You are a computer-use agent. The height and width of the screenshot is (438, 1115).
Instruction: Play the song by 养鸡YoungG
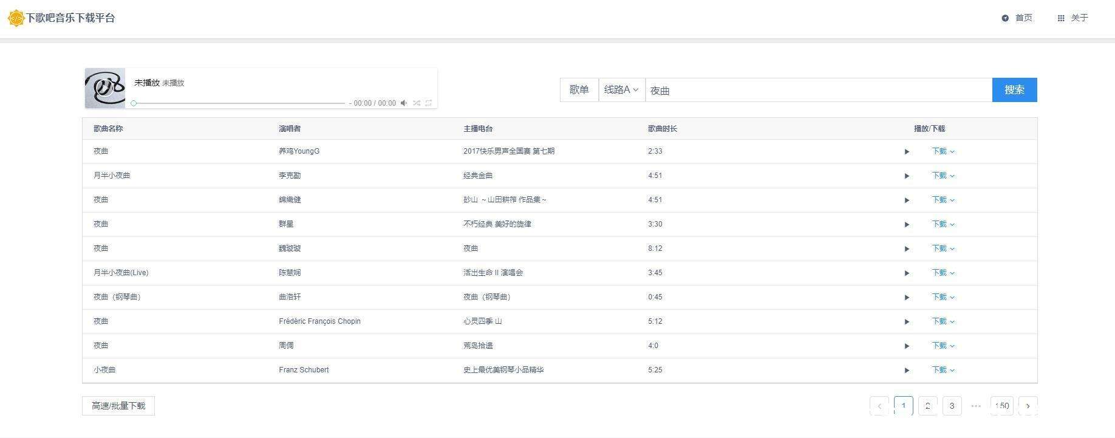point(907,152)
